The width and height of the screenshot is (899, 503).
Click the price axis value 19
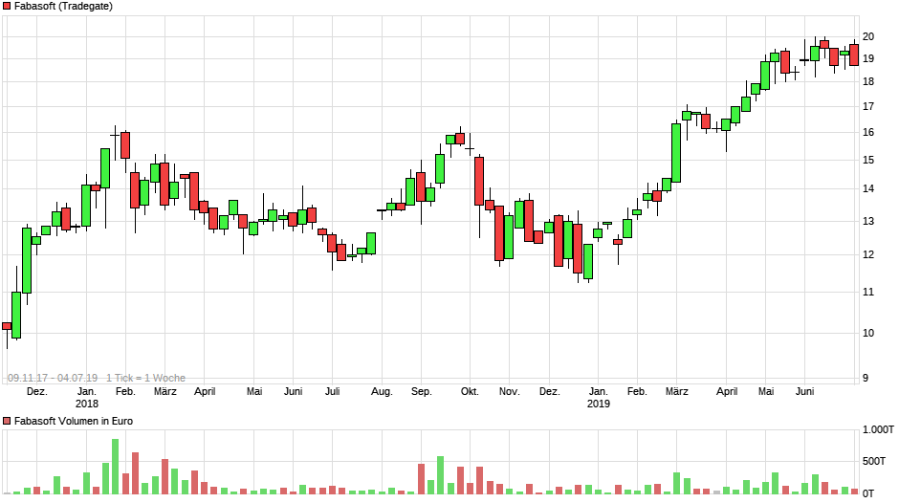click(x=868, y=58)
